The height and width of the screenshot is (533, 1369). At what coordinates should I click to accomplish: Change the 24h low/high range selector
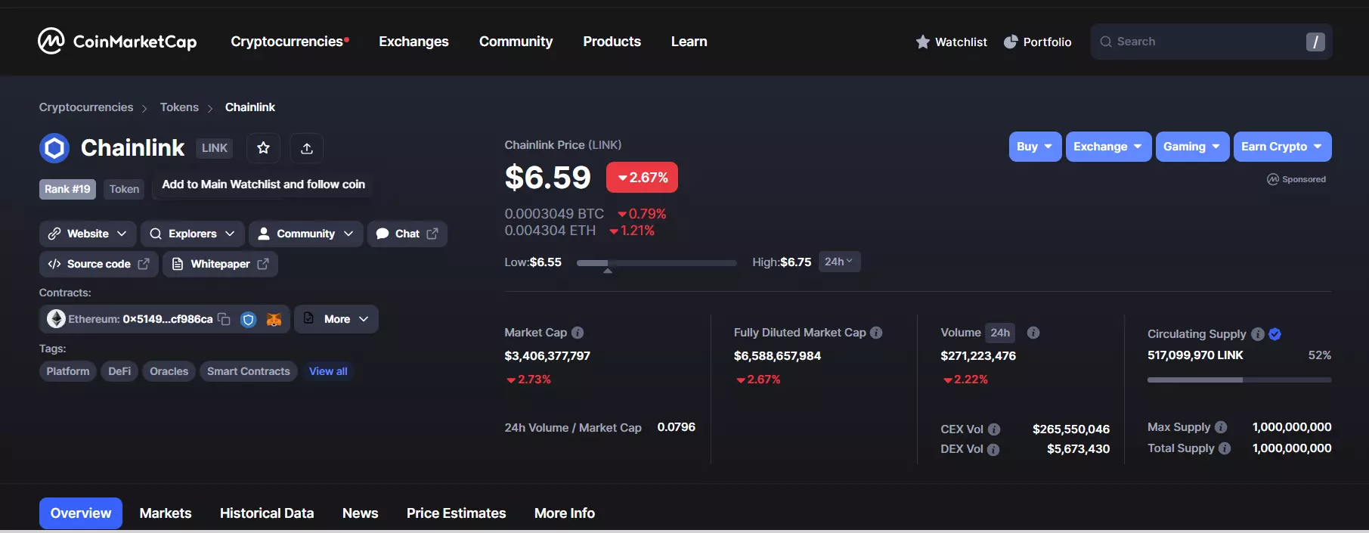[x=839, y=262]
